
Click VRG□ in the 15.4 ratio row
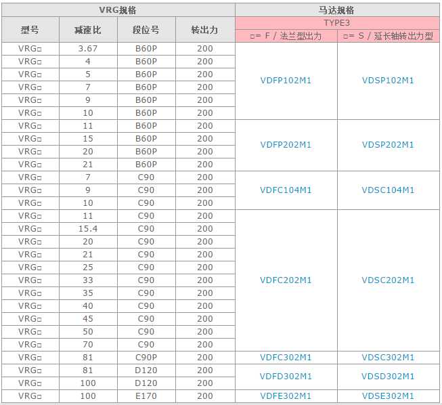click(30, 229)
